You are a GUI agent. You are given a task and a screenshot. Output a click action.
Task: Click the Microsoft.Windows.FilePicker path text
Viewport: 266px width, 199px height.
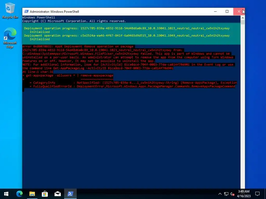[81, 54]
